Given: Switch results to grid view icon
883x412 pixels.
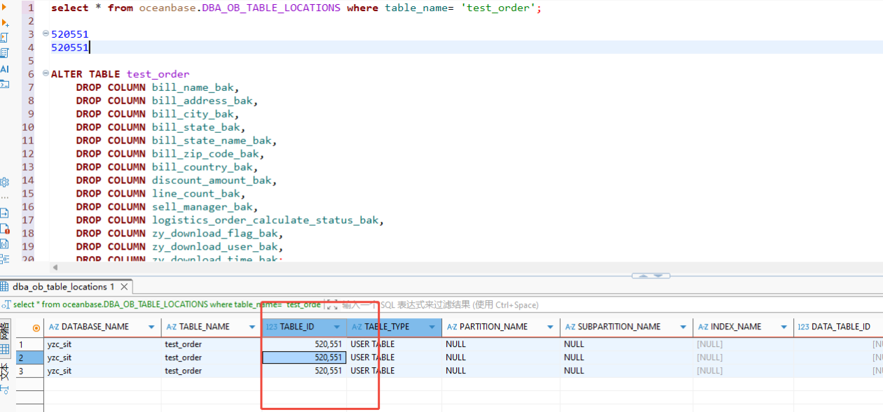Looking at the screenshot, I should coord(5,348).
